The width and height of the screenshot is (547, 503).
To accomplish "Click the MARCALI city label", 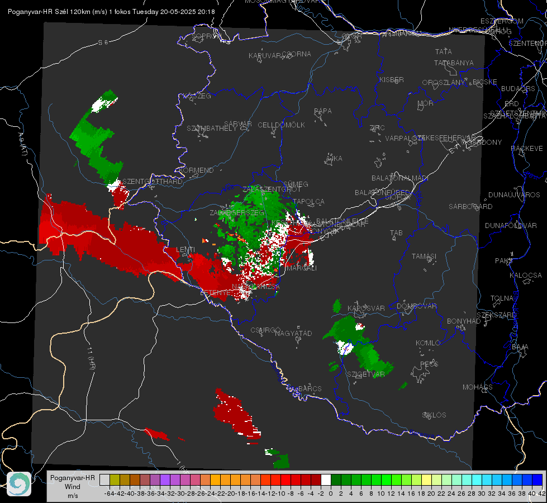I will [302, 268].
